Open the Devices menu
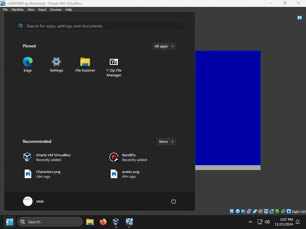The height and width of the screenshot is (229, 306). [56, 10]
